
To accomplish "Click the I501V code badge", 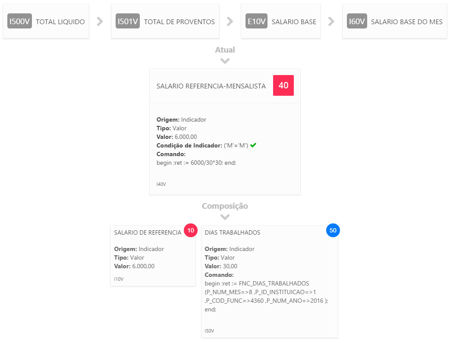I will [128, 21].
